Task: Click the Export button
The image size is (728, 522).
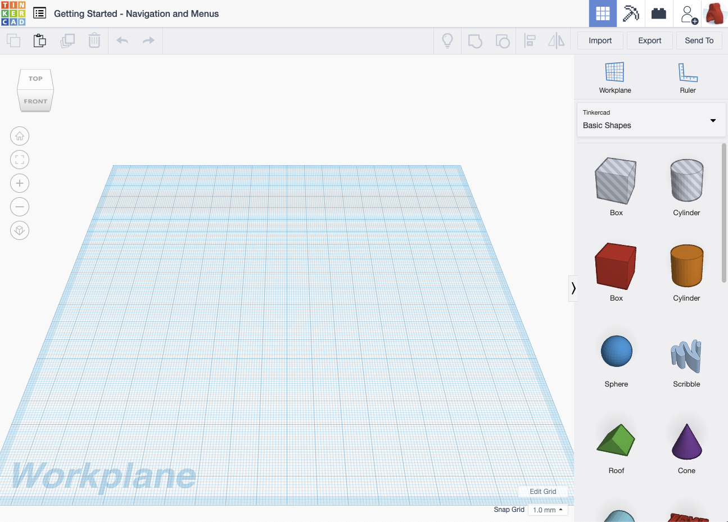Action: (x=650, y=40)
